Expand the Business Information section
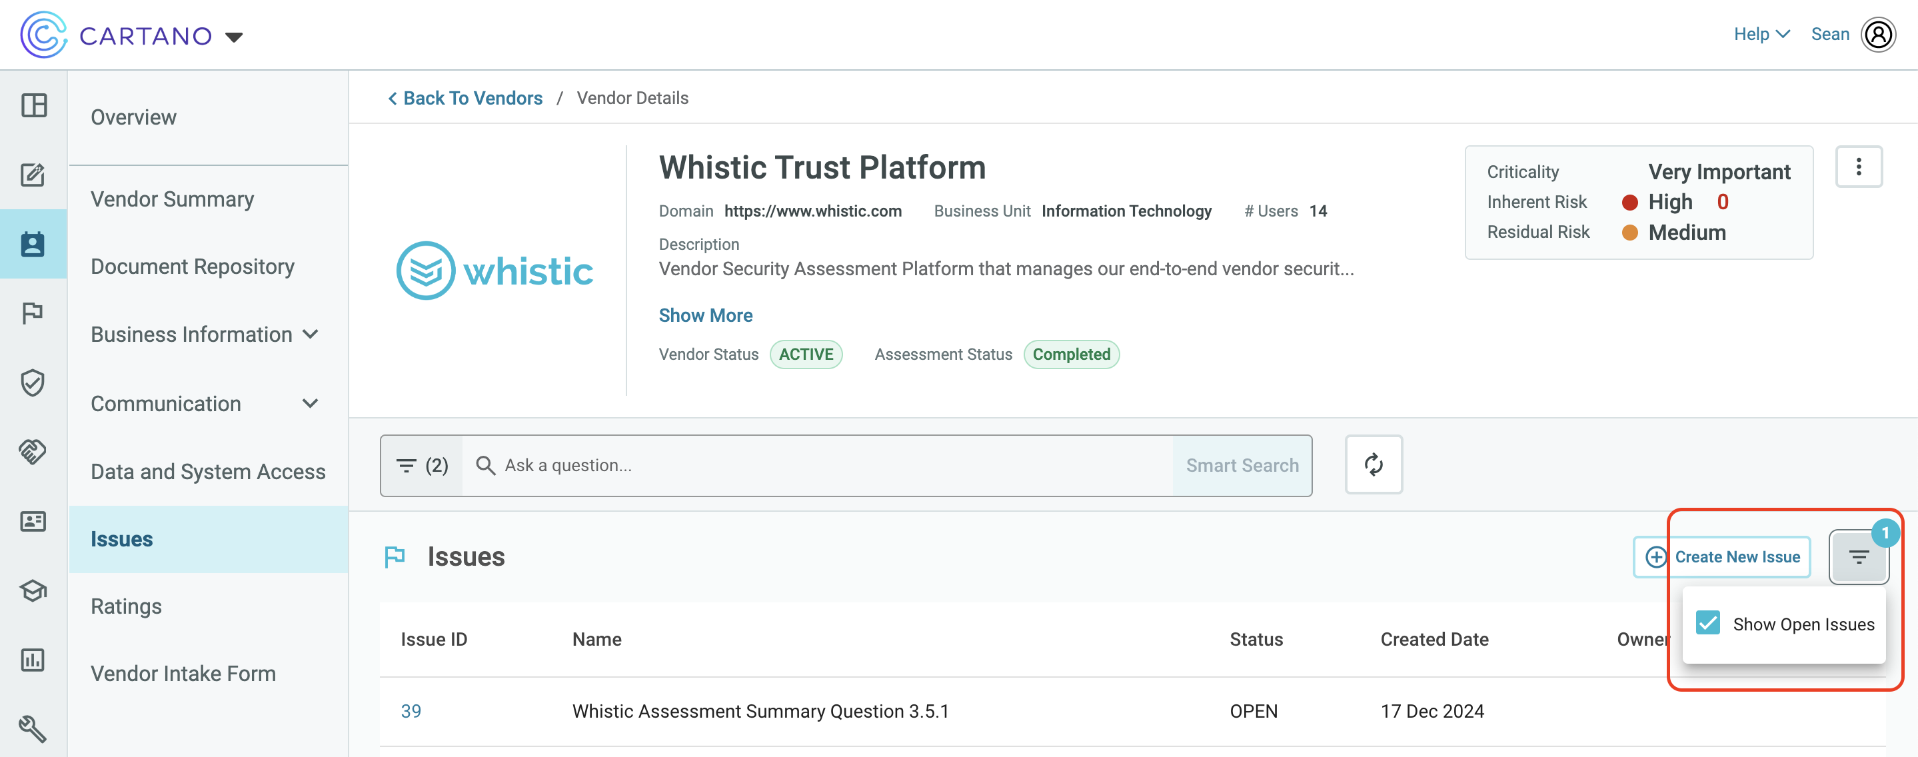Image resolution: width=1918 pixels, height=757 pixels. [x=205, y=335]
